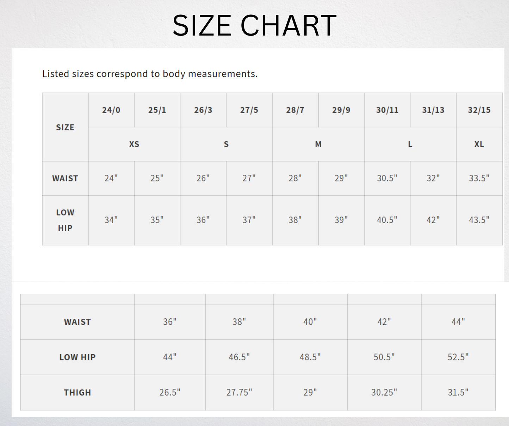Click the 33.5" waist measurement cell

(479, 178)
